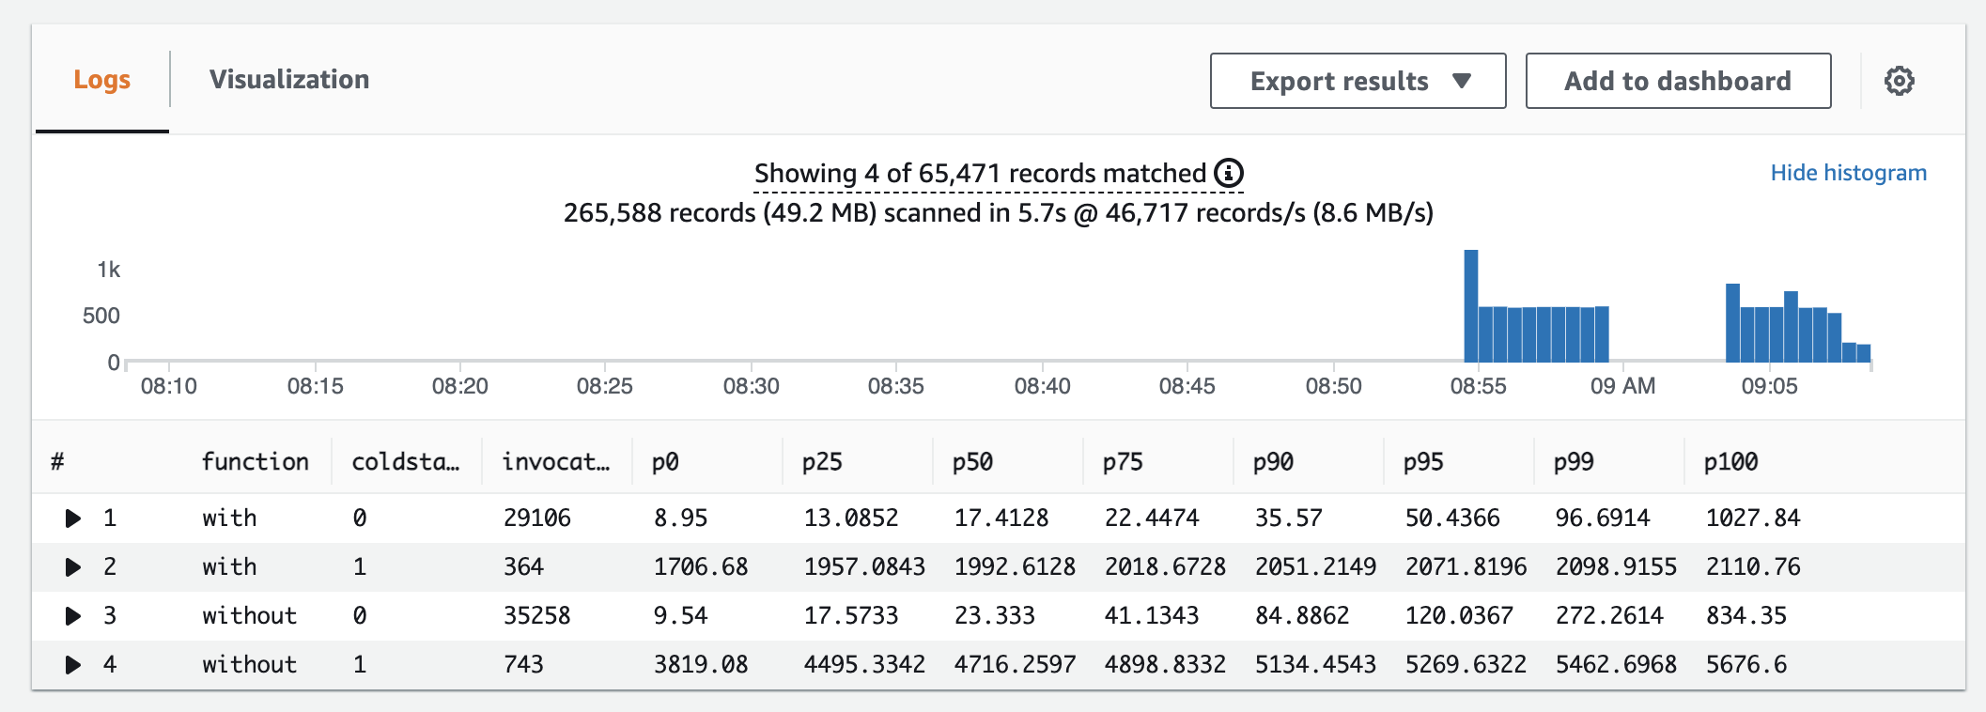Click the p50 column header
Image resolution: width=1986 pixels, height=712 pixels.
point(972,462)
